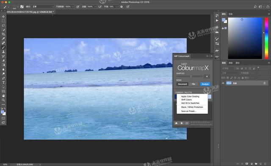Select the Brush tool in the toolbox
Image resolution: width=271 pixels, height=166 pixels.
(x=3, y=47)
